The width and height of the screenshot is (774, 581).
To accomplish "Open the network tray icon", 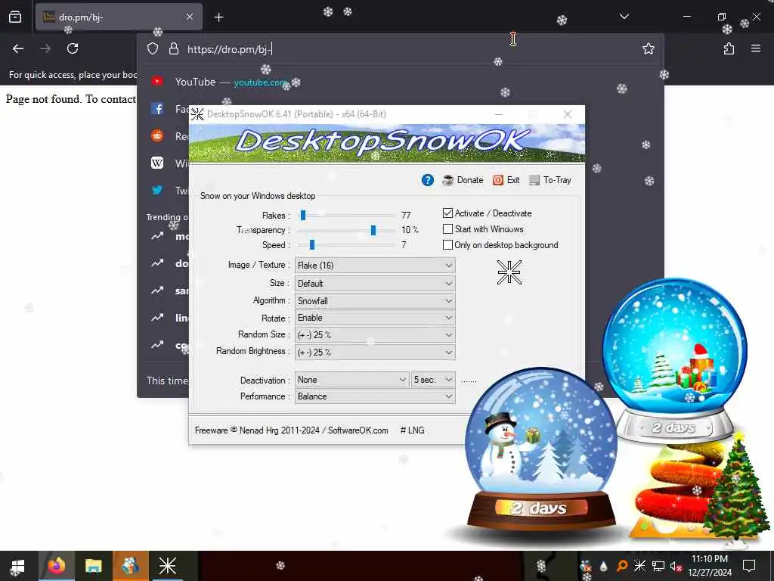I will coord(658,566).
